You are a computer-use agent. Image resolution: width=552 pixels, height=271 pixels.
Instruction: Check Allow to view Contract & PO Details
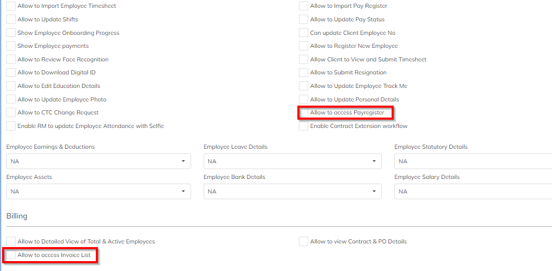pos(304,241)
